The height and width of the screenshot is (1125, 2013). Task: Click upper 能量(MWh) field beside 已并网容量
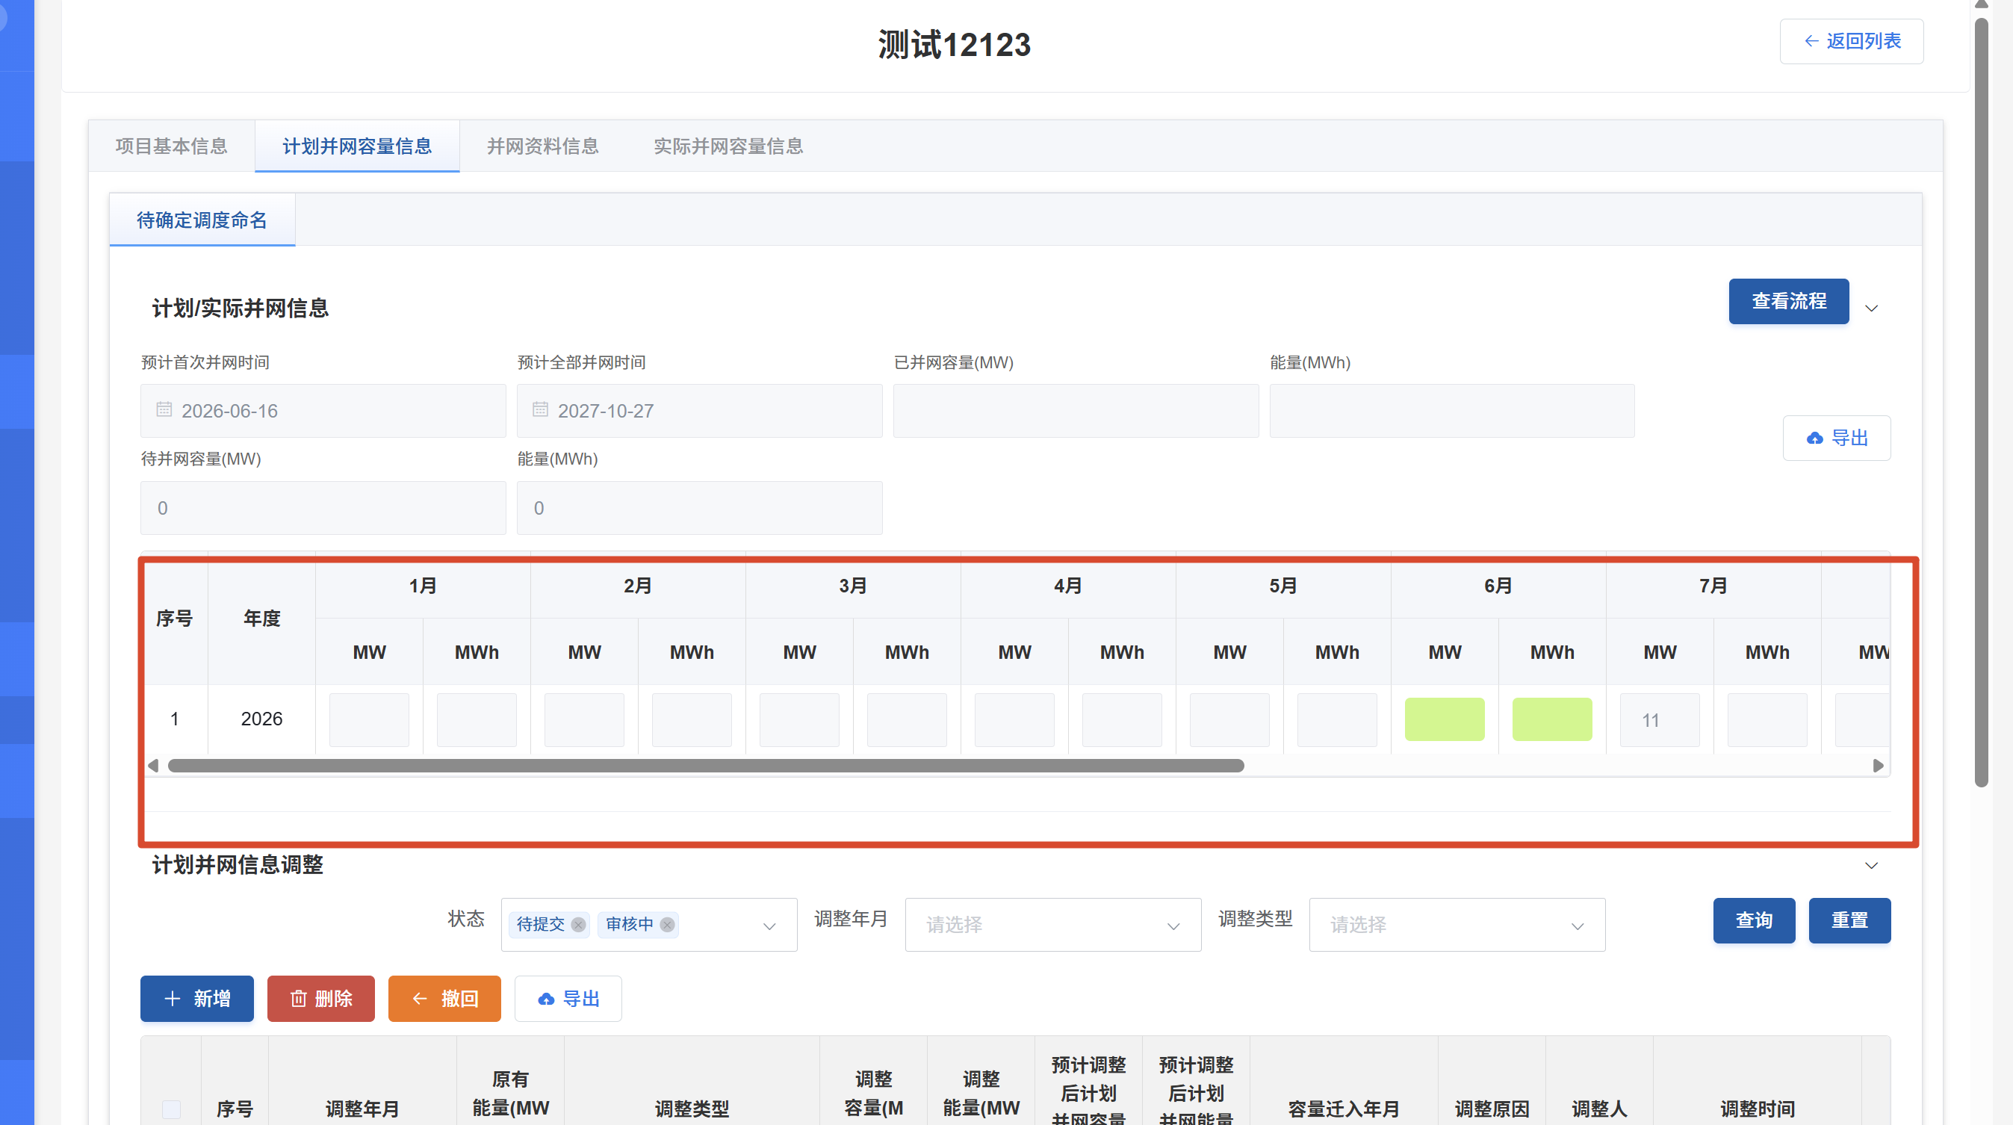coord(1452,411)
